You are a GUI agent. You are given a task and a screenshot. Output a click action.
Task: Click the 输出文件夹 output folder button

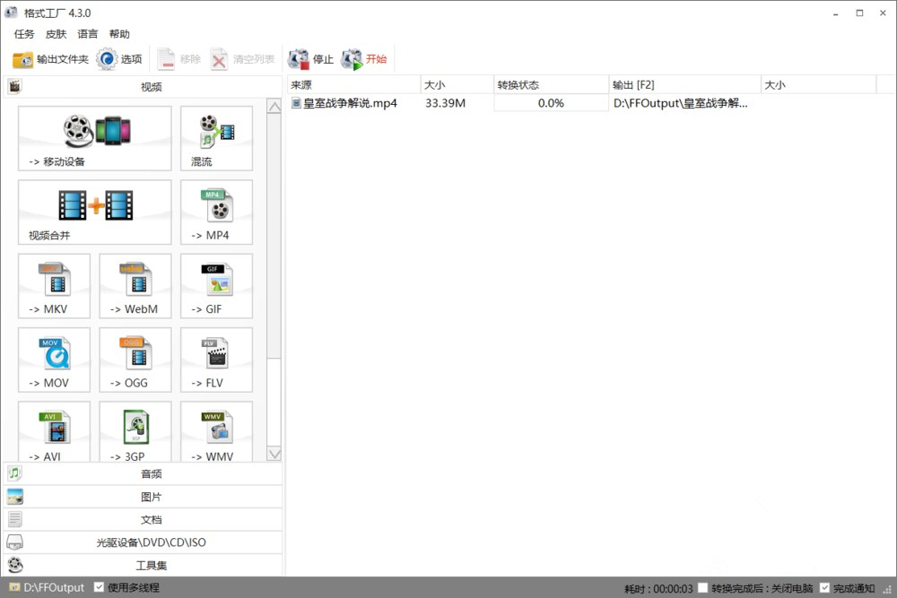(x=50, y=59)
